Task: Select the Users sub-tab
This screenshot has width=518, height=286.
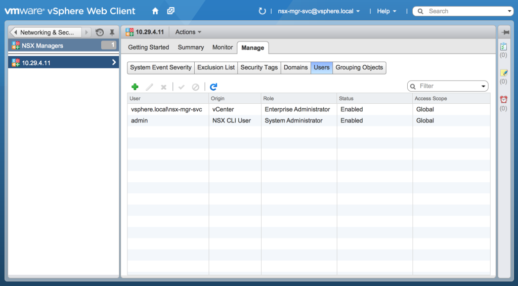Action: tap(322, 67)
